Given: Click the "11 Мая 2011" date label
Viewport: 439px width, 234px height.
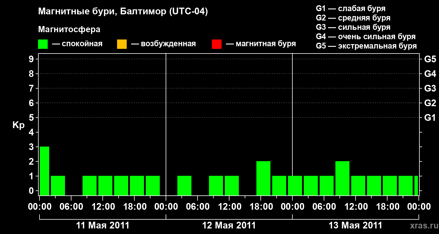Looking at the screenshot, I should 103,226.
